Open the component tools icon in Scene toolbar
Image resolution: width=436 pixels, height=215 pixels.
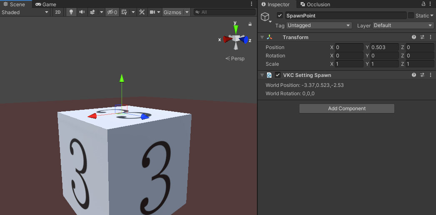click(x=142, y=12)
